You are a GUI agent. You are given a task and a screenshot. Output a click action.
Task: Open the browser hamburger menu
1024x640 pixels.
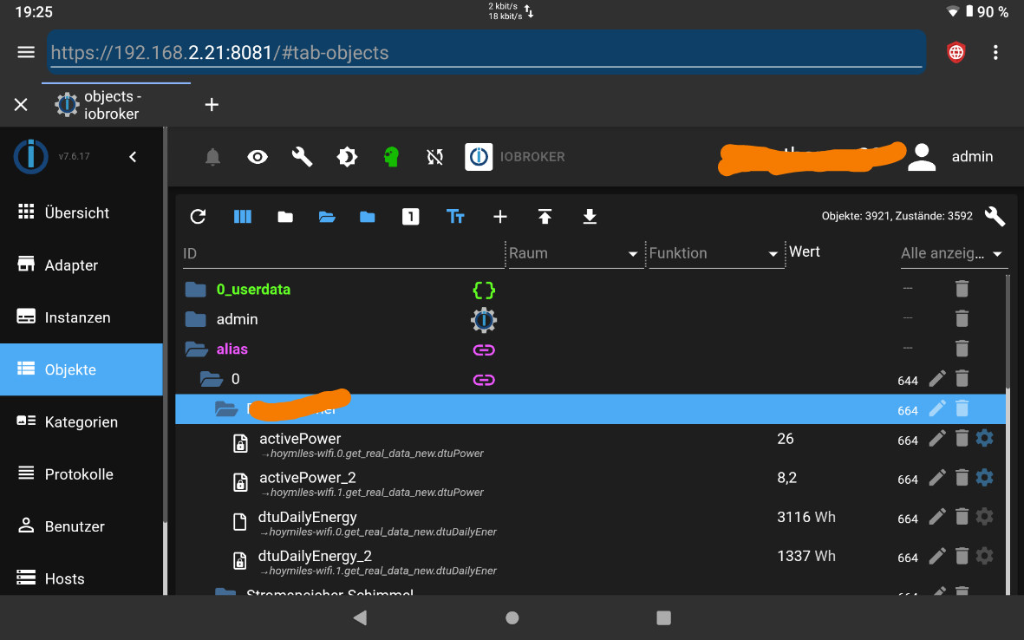click(x=26, y=52)
